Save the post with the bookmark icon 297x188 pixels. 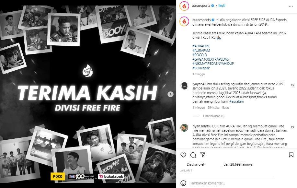coord(291,155)
